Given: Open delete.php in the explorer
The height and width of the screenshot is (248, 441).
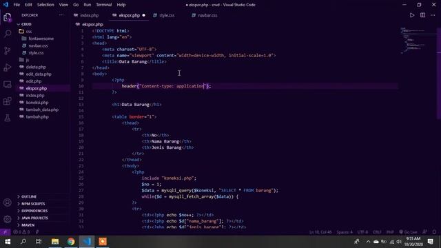Looking at the screenshot, I should tap(36, 67).
